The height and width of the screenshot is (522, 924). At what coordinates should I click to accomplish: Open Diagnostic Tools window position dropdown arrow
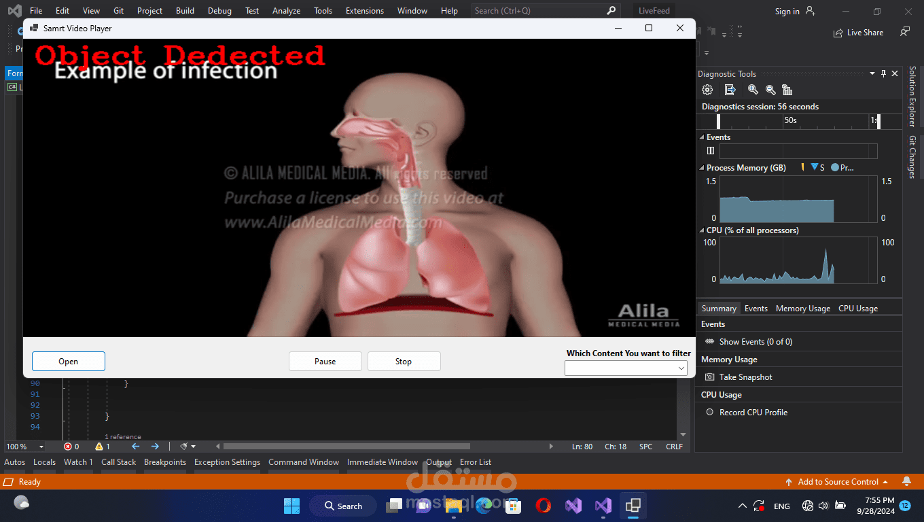click(872, 73)
